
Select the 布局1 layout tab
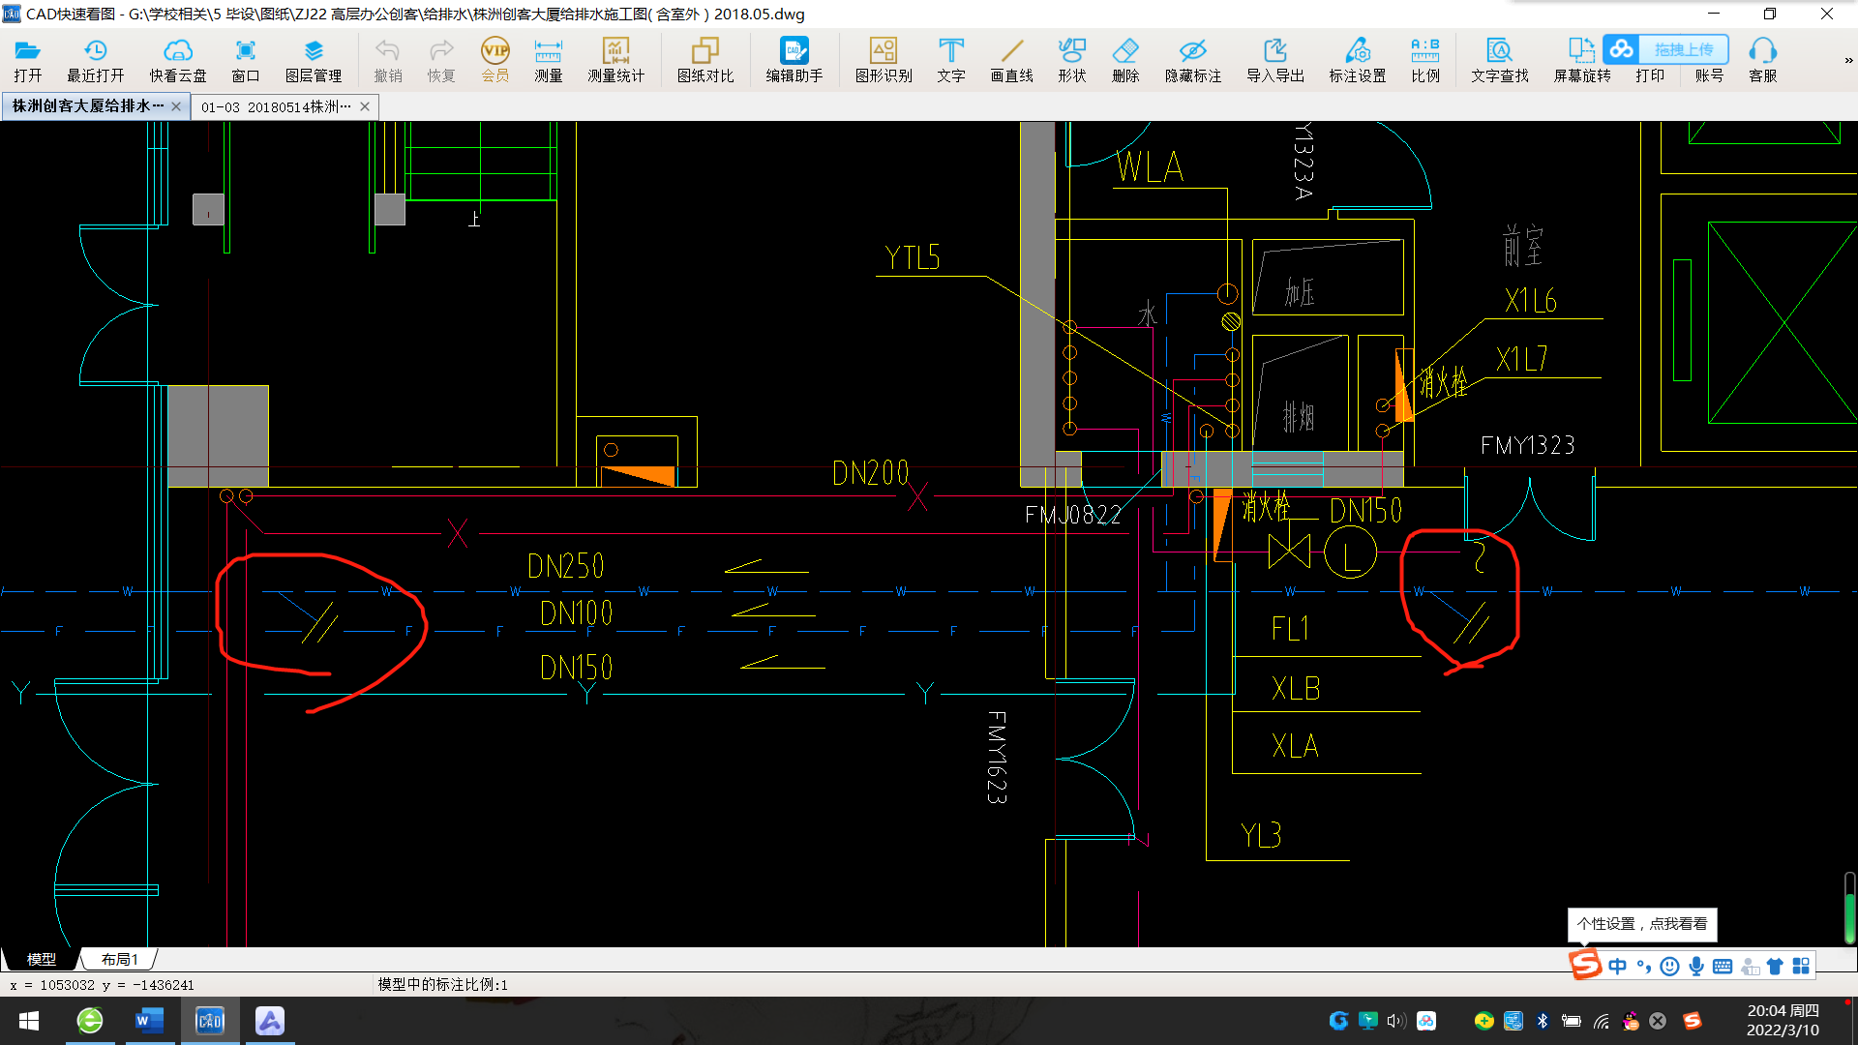119,959
